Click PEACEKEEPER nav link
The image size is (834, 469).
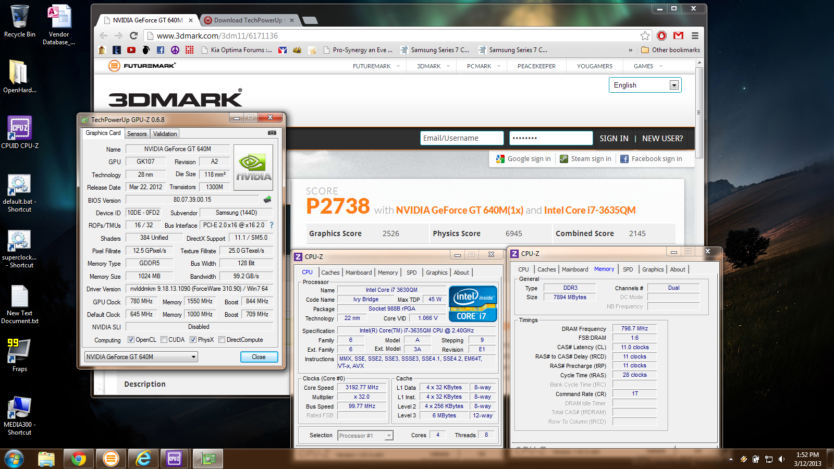click(536, 66)
